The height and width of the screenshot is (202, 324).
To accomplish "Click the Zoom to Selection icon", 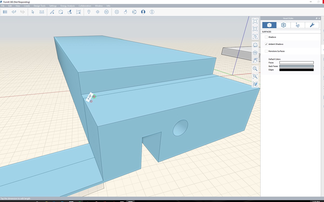I will click(255, 84).
